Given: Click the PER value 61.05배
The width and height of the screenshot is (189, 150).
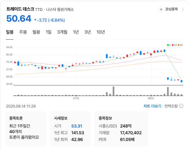Looking at the screenshot, I should [x=127, y=139].
